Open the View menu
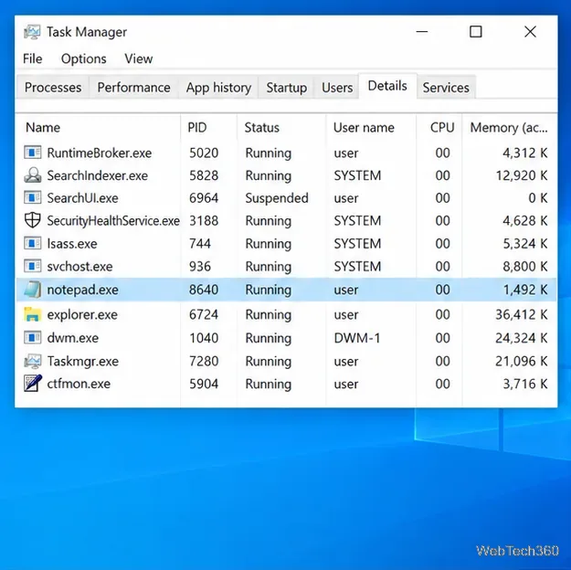The height and width of the screenshot is (570, 571). 138,58
